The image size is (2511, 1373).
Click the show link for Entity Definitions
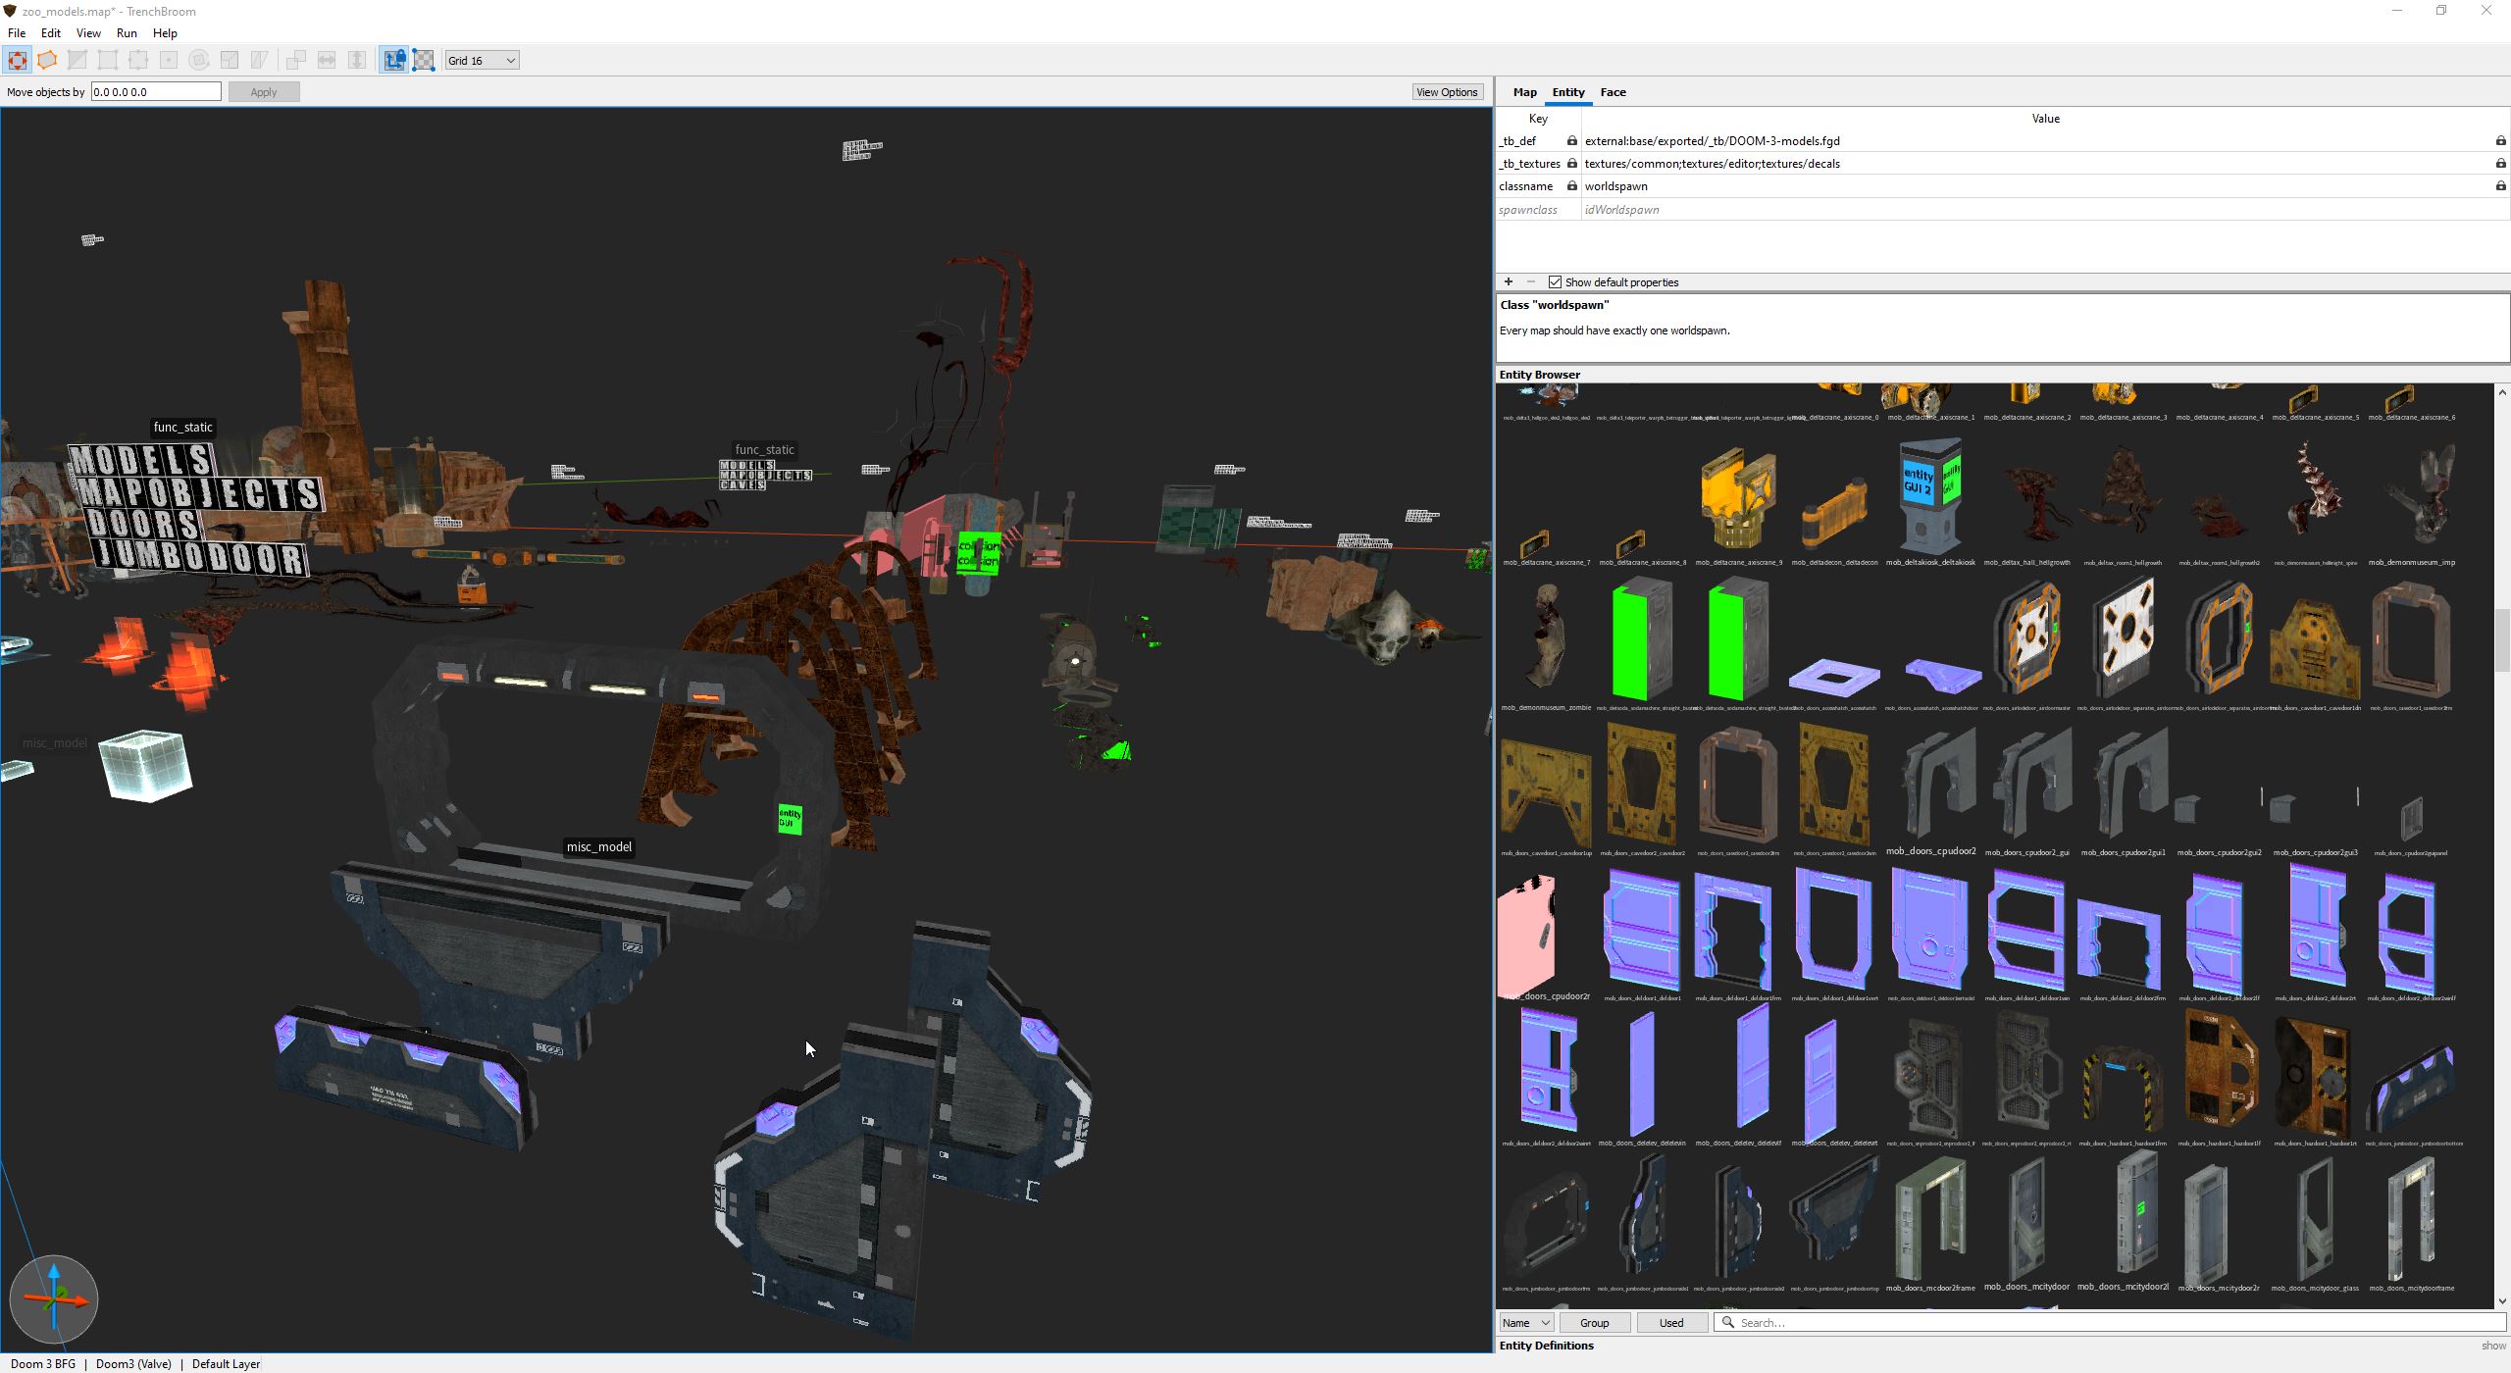pyautogui.click(x=2492, y=1347)
